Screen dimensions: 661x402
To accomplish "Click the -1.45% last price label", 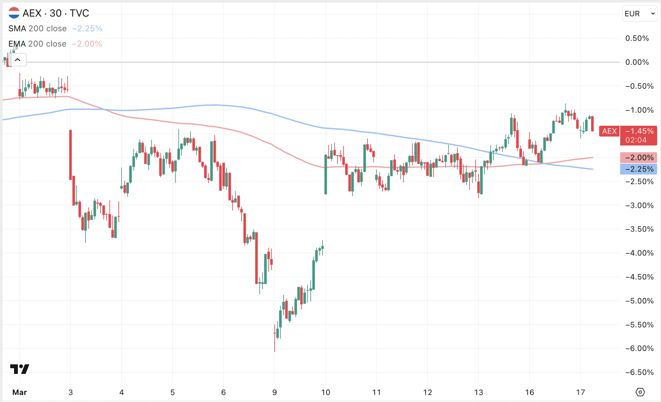I will (x=639, y=131).
